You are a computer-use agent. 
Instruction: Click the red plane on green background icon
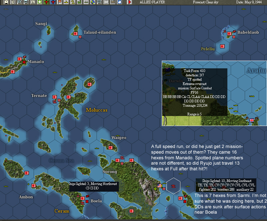click(x=46, y=2)
